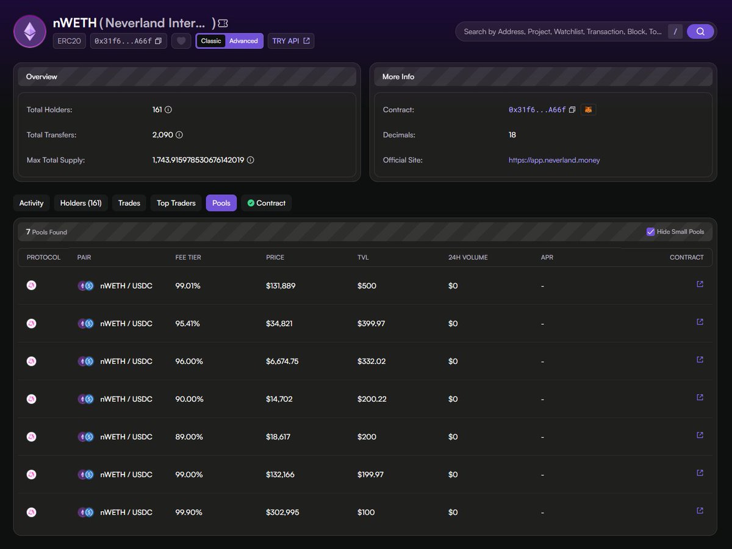Click the $132,166 price value

(280, 474)
